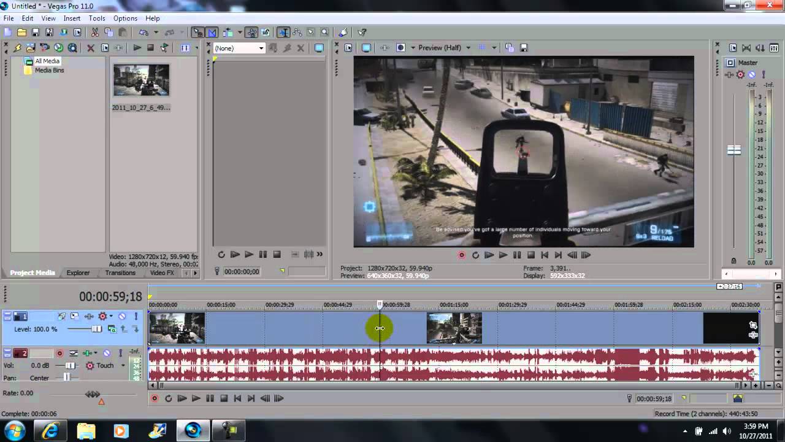Switch to the Transitions tab

tap(120, 273)
